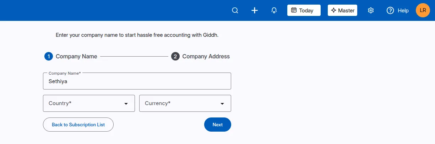Expand the Currency dropdown arrow
Image resolution: width=435 pixels, height=144 pixels.
click(x=222, y=104)
